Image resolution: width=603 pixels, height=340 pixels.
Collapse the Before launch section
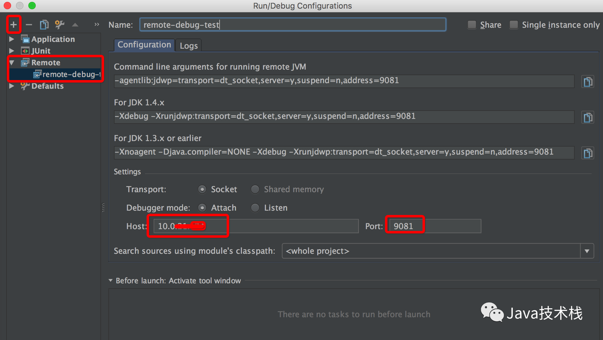[x=111, y=281]
